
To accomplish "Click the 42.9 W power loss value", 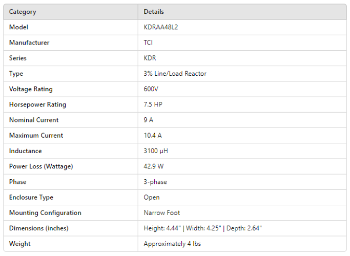I will (154, 166).
